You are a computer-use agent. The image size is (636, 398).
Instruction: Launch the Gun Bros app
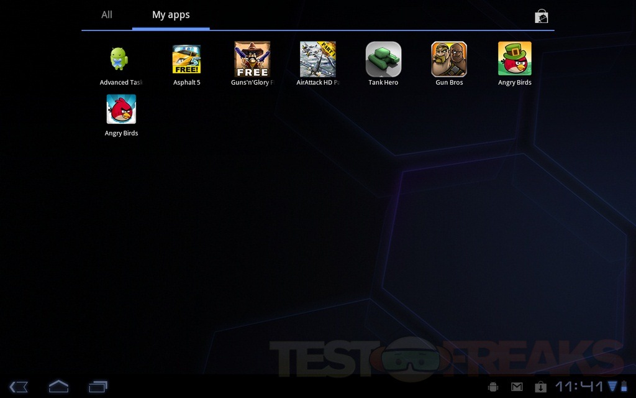[449, 60]
